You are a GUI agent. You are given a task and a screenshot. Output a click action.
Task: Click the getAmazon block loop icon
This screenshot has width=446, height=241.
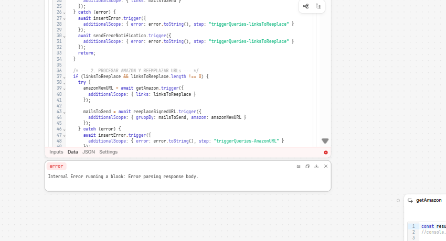(410, 200)
